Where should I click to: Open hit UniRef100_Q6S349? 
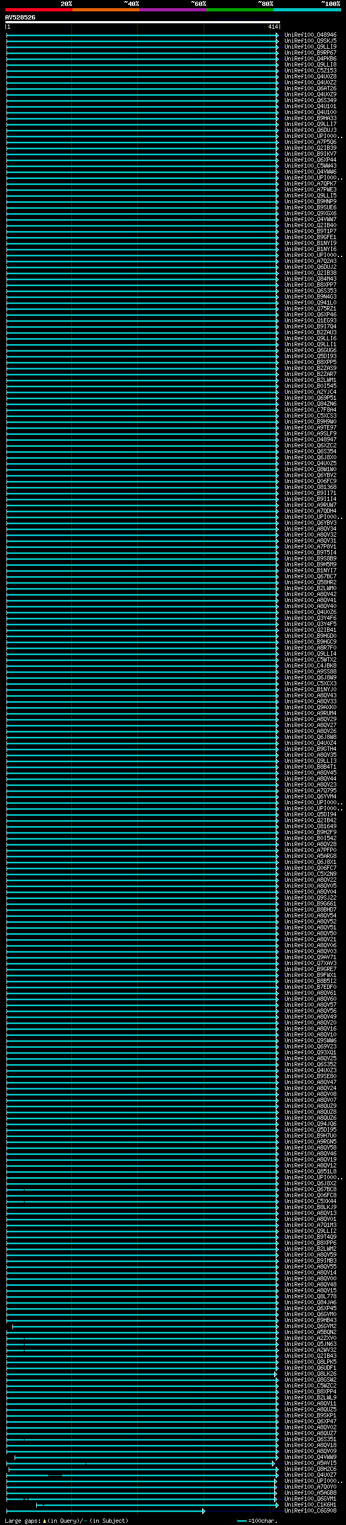click(310, 100)
